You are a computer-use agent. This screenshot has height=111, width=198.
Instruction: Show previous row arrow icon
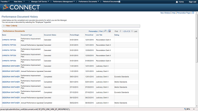coord(120,31)
